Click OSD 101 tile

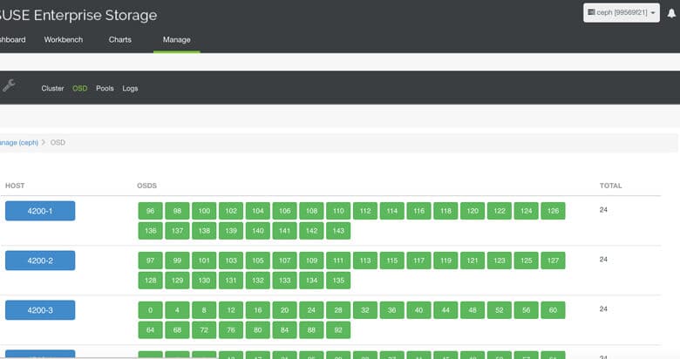[204, 261]
